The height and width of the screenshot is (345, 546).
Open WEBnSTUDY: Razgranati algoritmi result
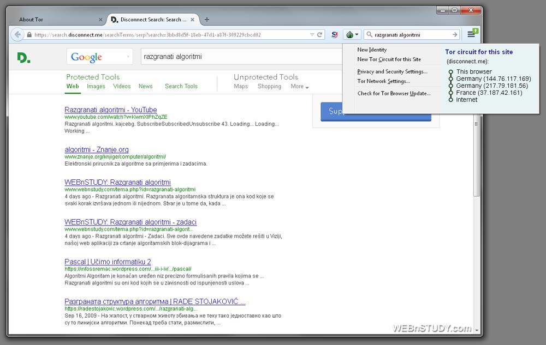point(118,182)
